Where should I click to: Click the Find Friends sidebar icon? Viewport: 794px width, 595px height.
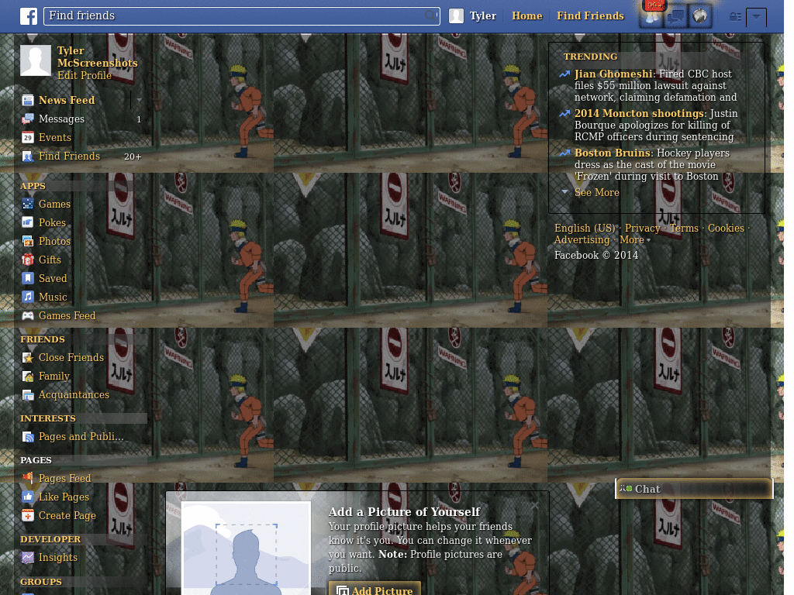tap(28, 156)
